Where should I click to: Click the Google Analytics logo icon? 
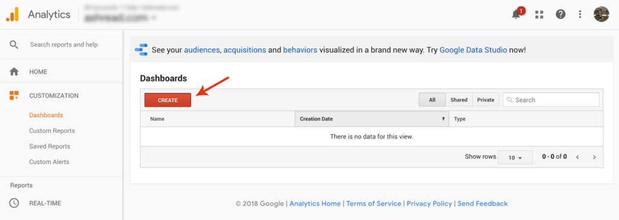pos(12,15)
